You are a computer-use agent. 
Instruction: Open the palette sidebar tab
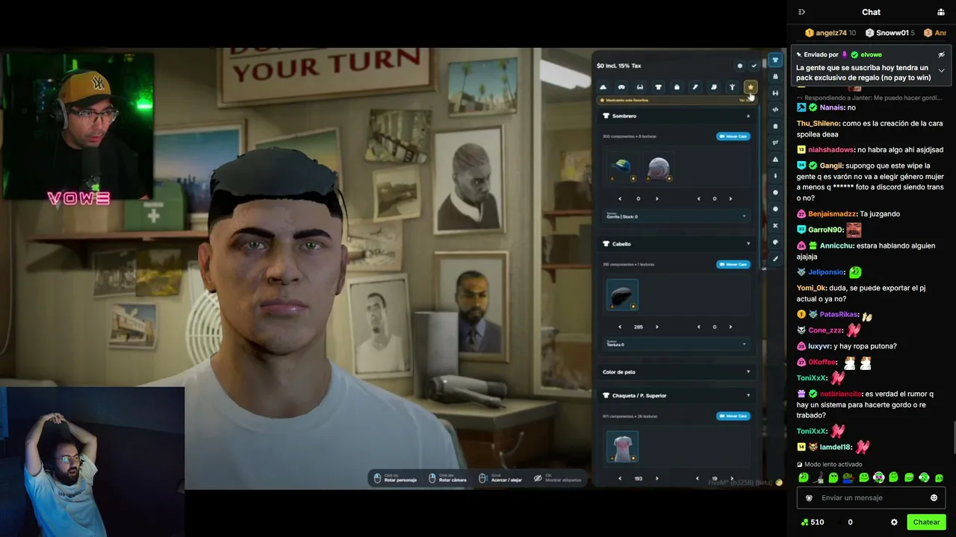pyautogui.click(x=775, y=242)
